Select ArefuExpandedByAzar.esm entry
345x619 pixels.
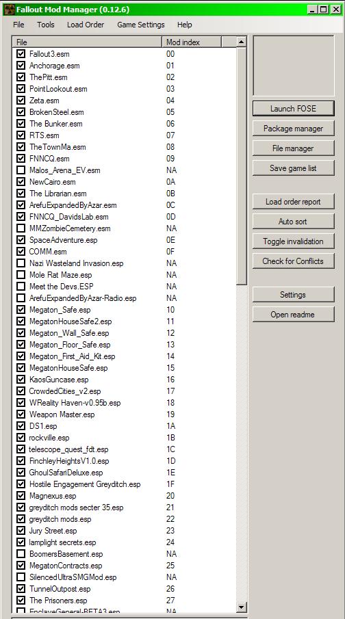pyautogui.click(x=73, y=205)
